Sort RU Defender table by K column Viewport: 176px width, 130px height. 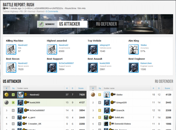tap(153, 88)
